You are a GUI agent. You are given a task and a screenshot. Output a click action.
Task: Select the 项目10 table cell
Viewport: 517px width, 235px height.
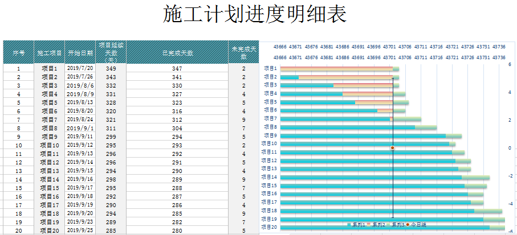point(50,145)
